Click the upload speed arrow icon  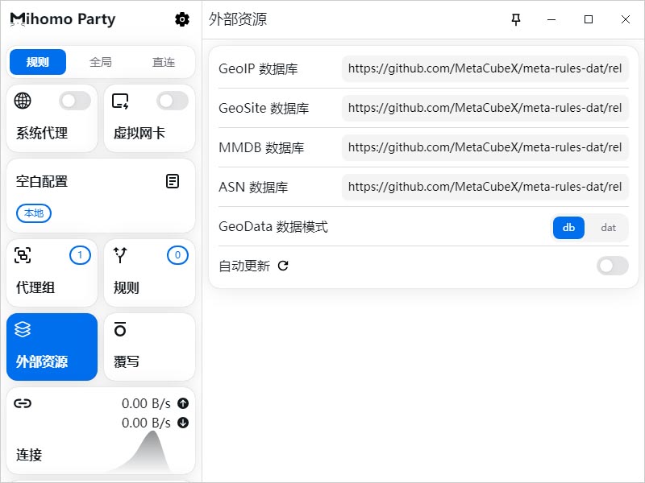pyautogui.click(x=183, y=403)
